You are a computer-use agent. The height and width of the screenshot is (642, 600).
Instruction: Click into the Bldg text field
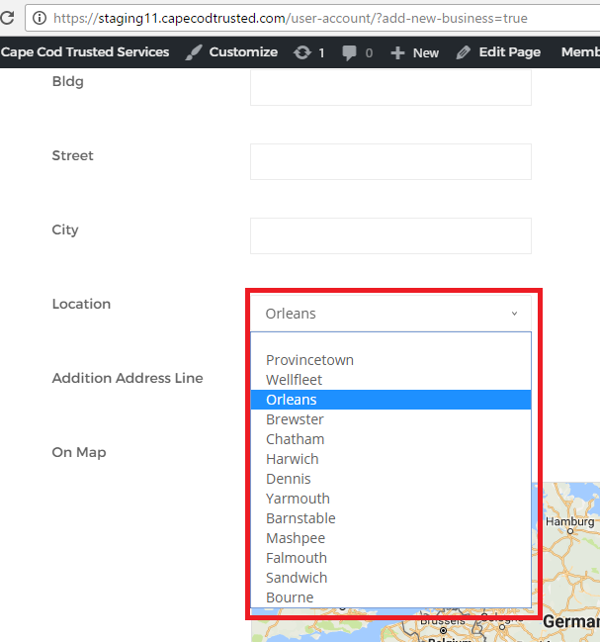tap(390, 87)
